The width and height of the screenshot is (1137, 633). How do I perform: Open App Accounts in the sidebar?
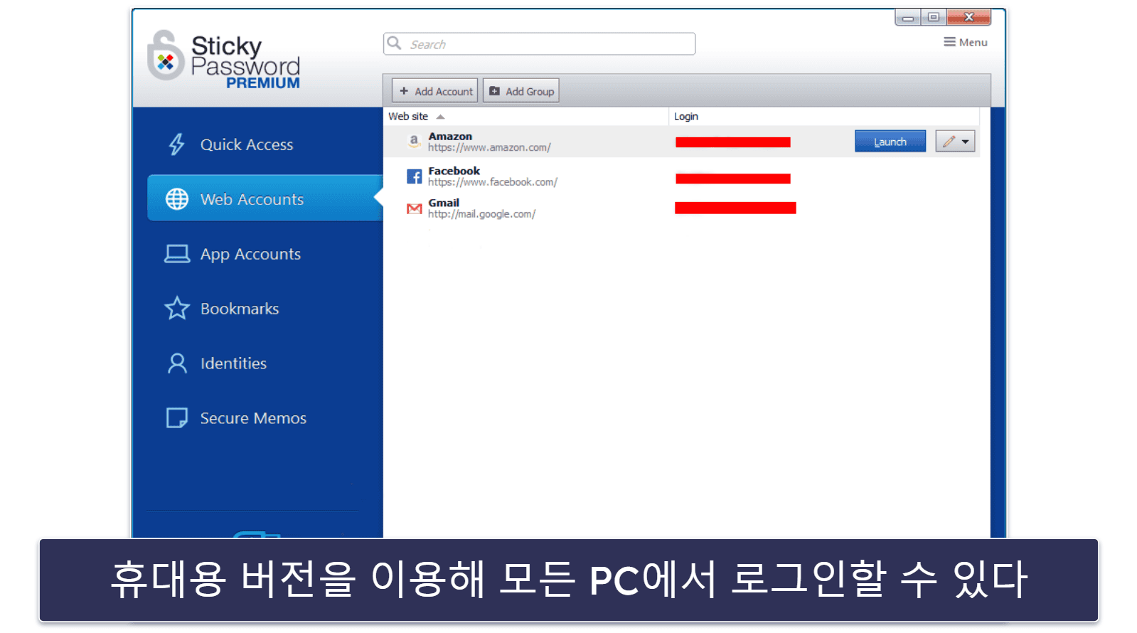pyautogui.click(x=250, y=254)
